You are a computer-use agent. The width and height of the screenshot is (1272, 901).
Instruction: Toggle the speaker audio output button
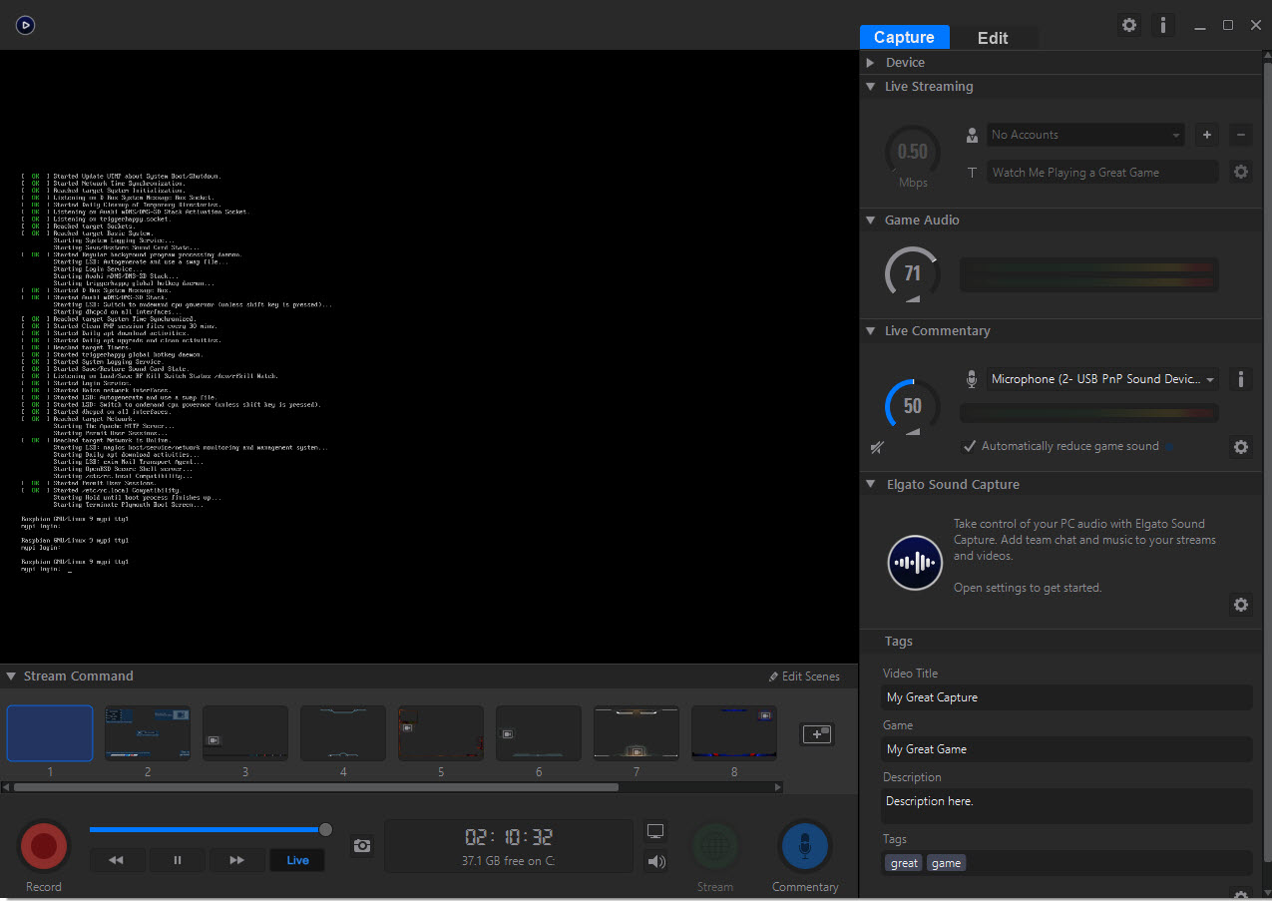(655, 862)
